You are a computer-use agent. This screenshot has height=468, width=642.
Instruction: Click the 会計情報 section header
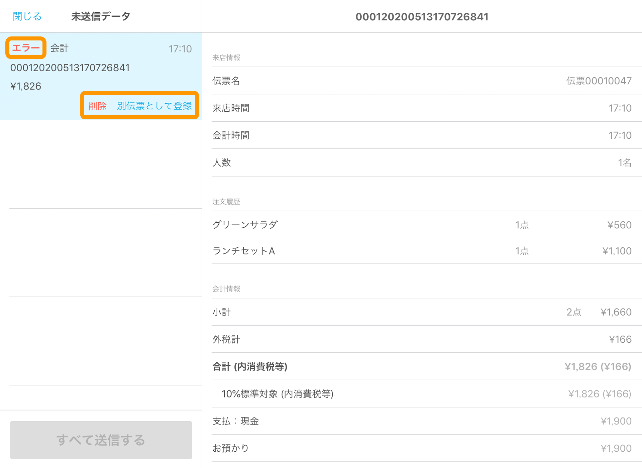pos(226,289)
